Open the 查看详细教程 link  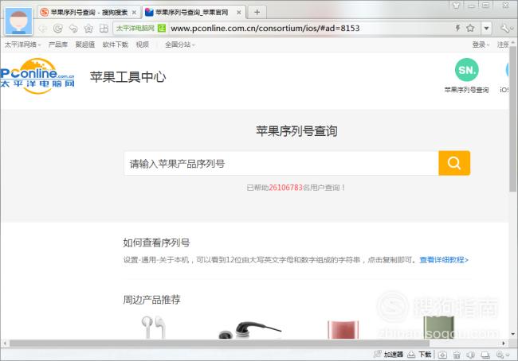pos(444,260)
